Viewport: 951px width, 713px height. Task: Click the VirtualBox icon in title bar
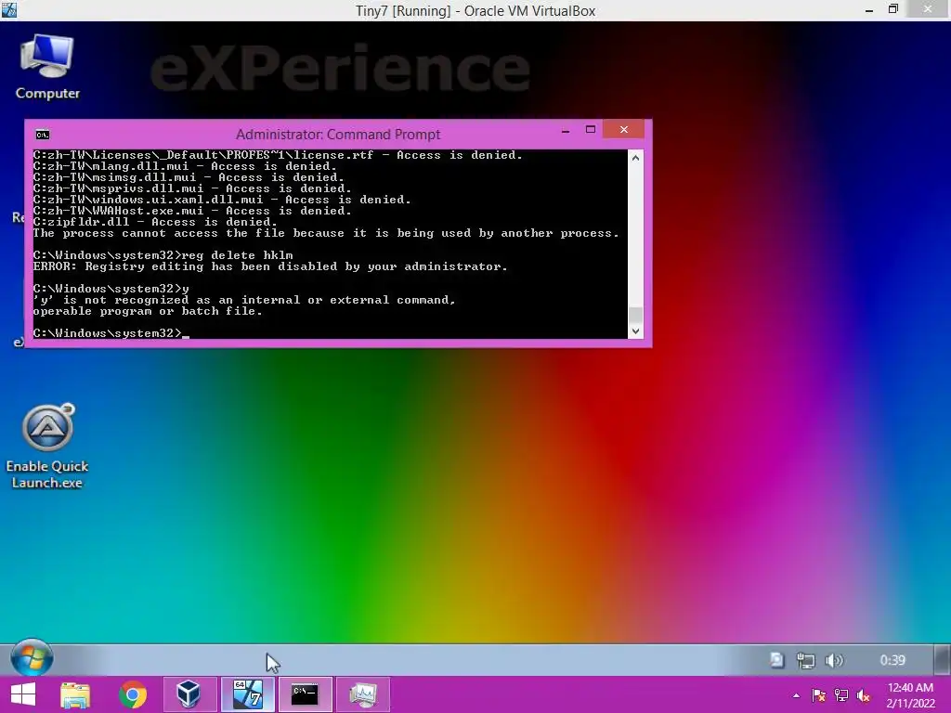(9, 9)
